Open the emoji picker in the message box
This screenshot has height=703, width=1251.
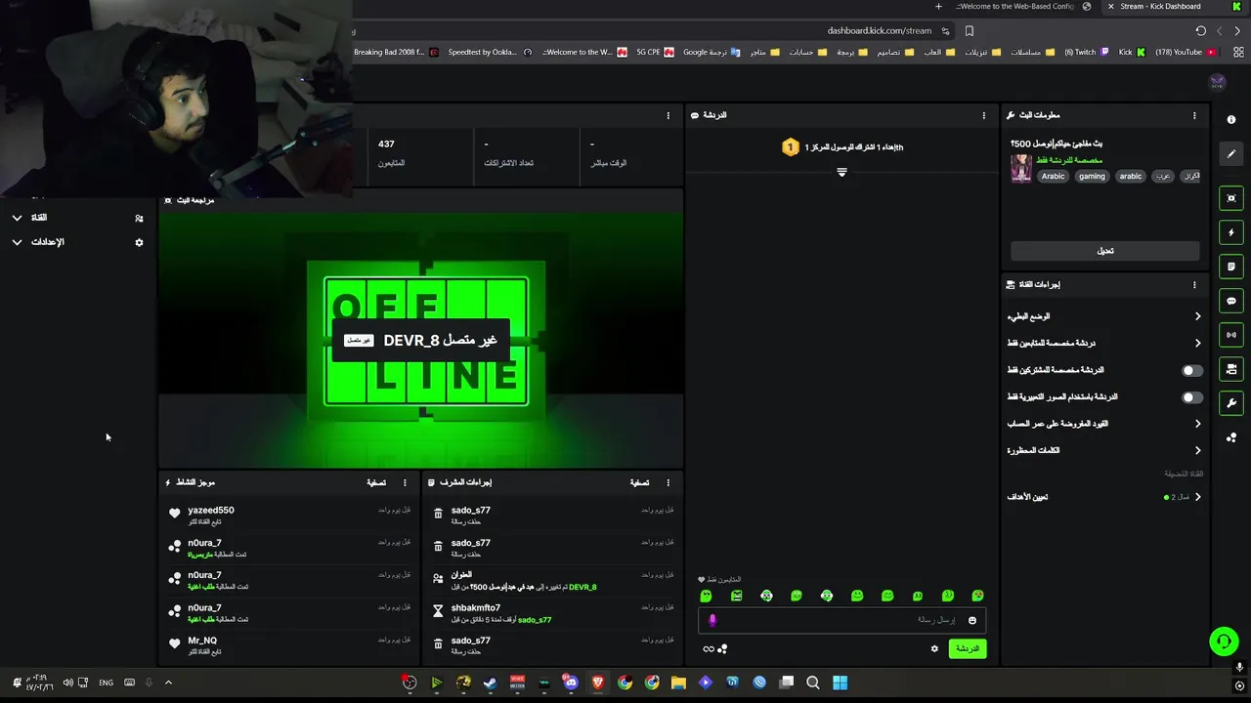(x=972, y=620)
